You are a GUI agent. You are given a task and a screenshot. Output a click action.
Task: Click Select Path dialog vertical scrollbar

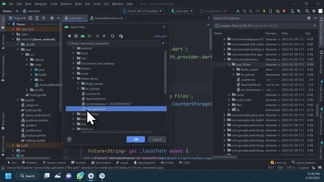[x=166, y=72]
